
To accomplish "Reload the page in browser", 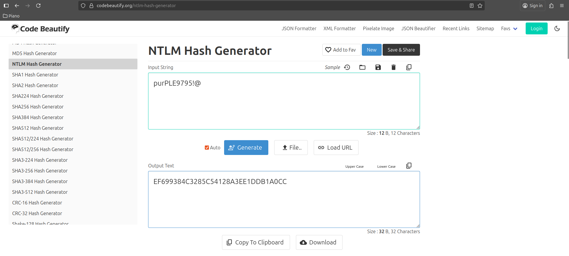I will (x=38, y=6).
